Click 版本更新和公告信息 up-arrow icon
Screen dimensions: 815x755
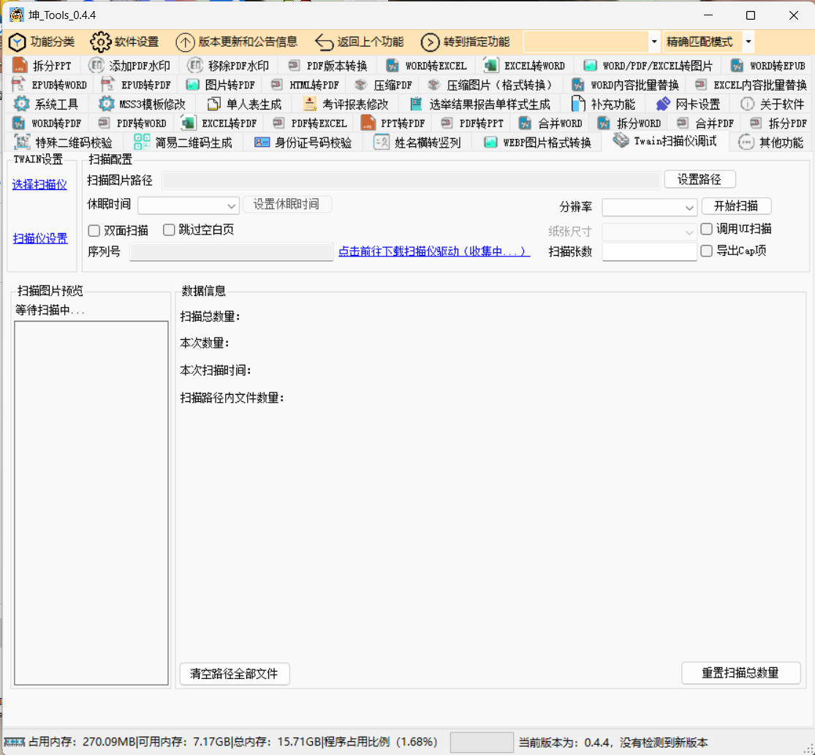[185, 42]
